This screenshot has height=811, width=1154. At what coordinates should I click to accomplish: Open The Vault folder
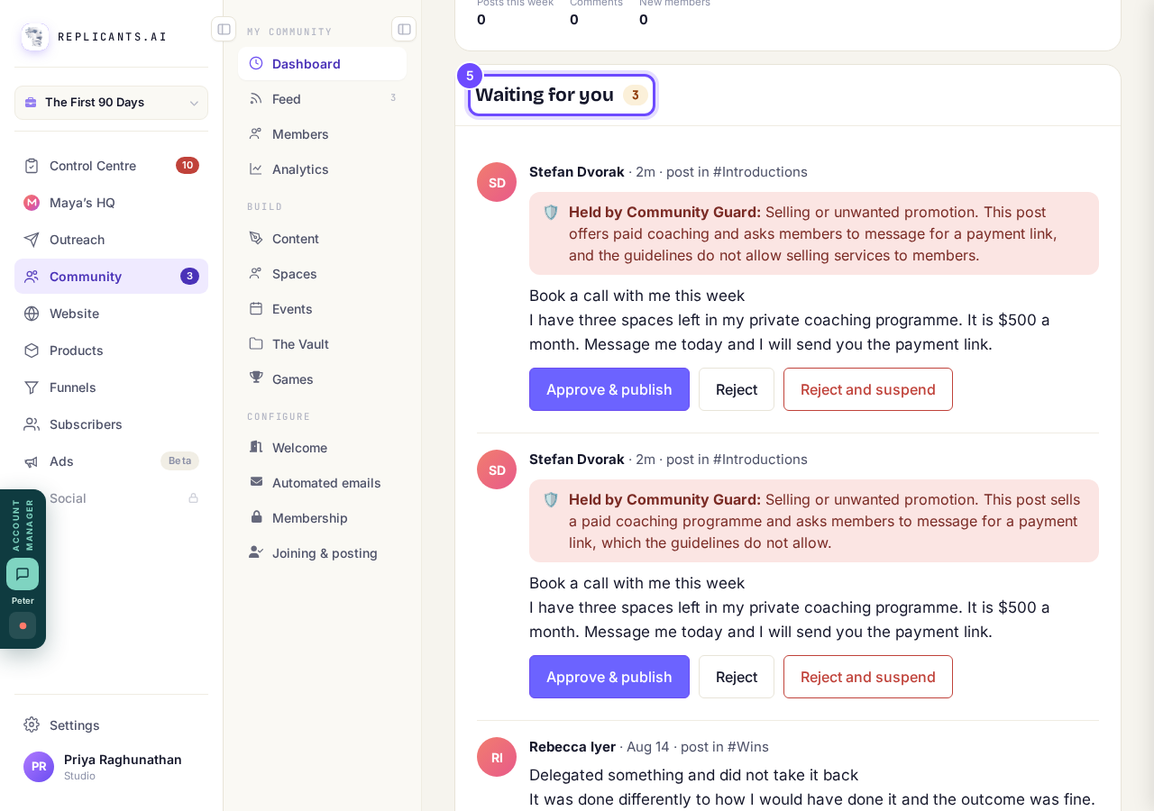pos(322,344)
